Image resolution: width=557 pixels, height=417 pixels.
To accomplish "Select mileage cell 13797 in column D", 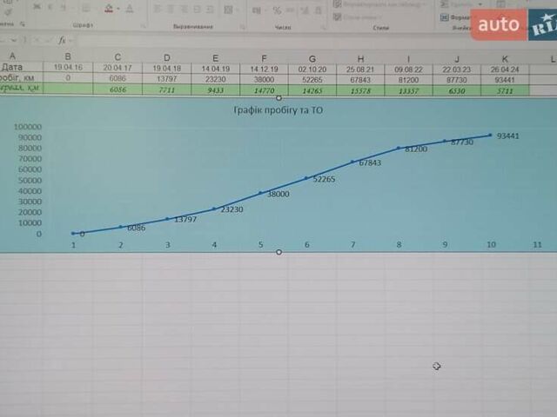I will click(166, 79).
